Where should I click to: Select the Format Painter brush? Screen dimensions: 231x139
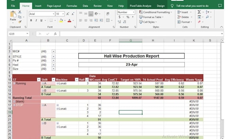pyautogui.click(x=20, y=22)
